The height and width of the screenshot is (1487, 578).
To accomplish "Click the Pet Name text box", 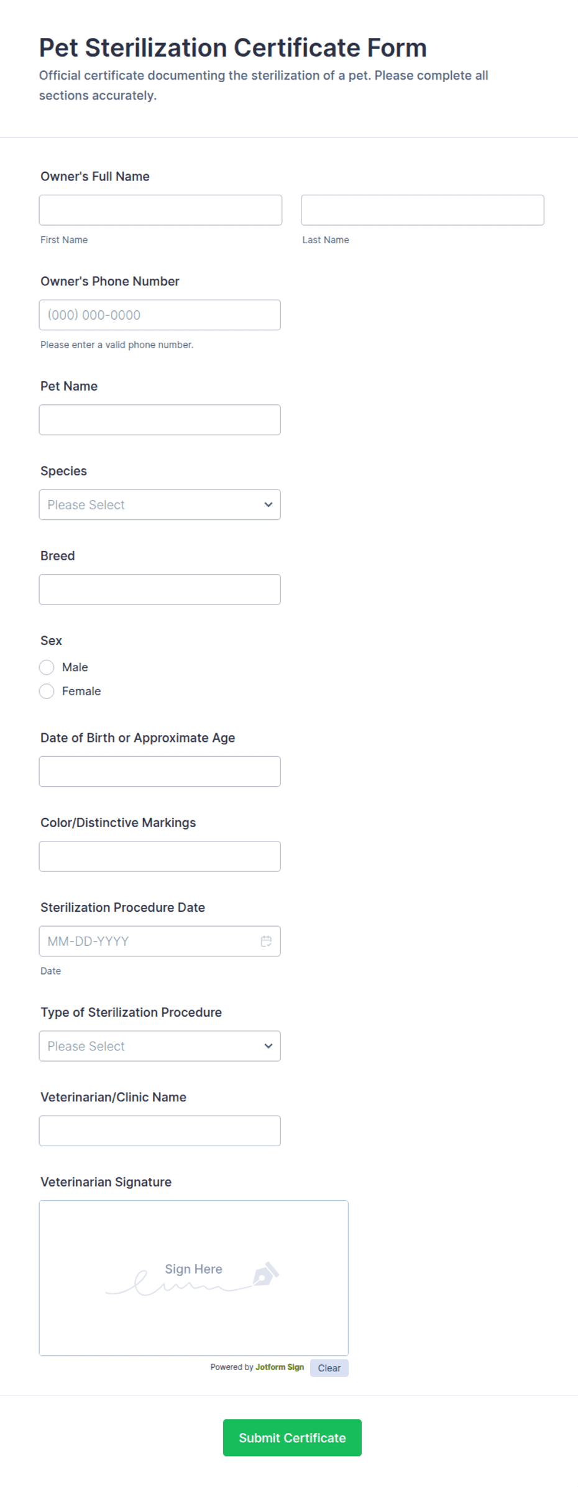I will click(x=159, y=420).
